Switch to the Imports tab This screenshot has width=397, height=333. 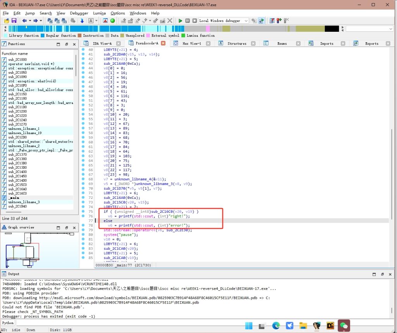(x=326, y=43)
